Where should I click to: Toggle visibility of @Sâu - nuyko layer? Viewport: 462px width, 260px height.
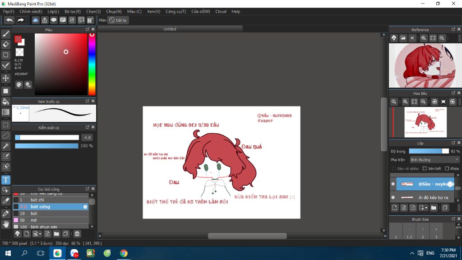pos(393,184)
